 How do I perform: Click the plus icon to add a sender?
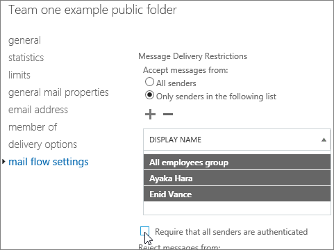pyautogui.click(x=150, y=114)
